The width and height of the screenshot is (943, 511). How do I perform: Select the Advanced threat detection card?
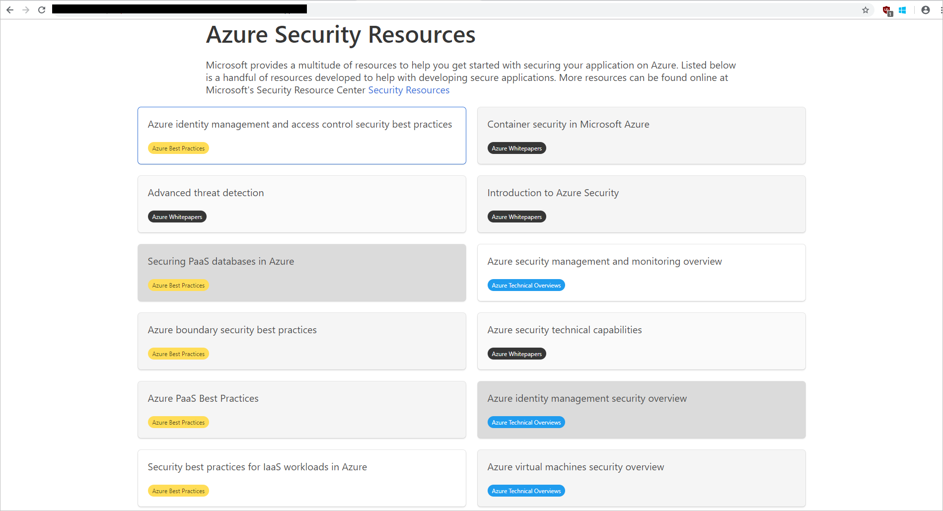[302, 204]
